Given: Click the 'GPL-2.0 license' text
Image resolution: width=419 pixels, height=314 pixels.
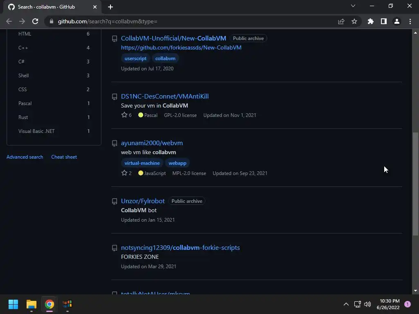Looking at the screenshot, I should point(180,115).
